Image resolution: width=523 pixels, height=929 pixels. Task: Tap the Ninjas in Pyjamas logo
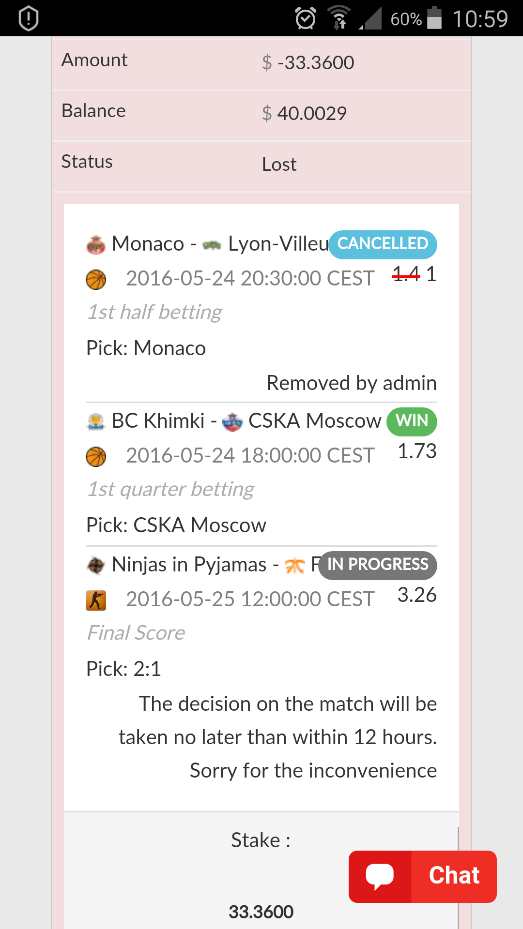(x=96, y=565)
